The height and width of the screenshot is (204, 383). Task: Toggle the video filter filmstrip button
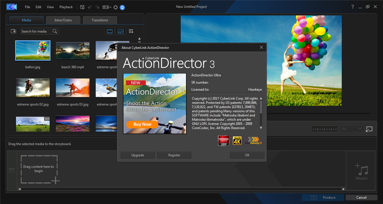[110, 31]
